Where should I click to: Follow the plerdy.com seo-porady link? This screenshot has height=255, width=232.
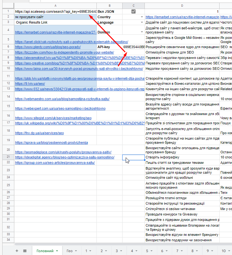tap(48, 47)
